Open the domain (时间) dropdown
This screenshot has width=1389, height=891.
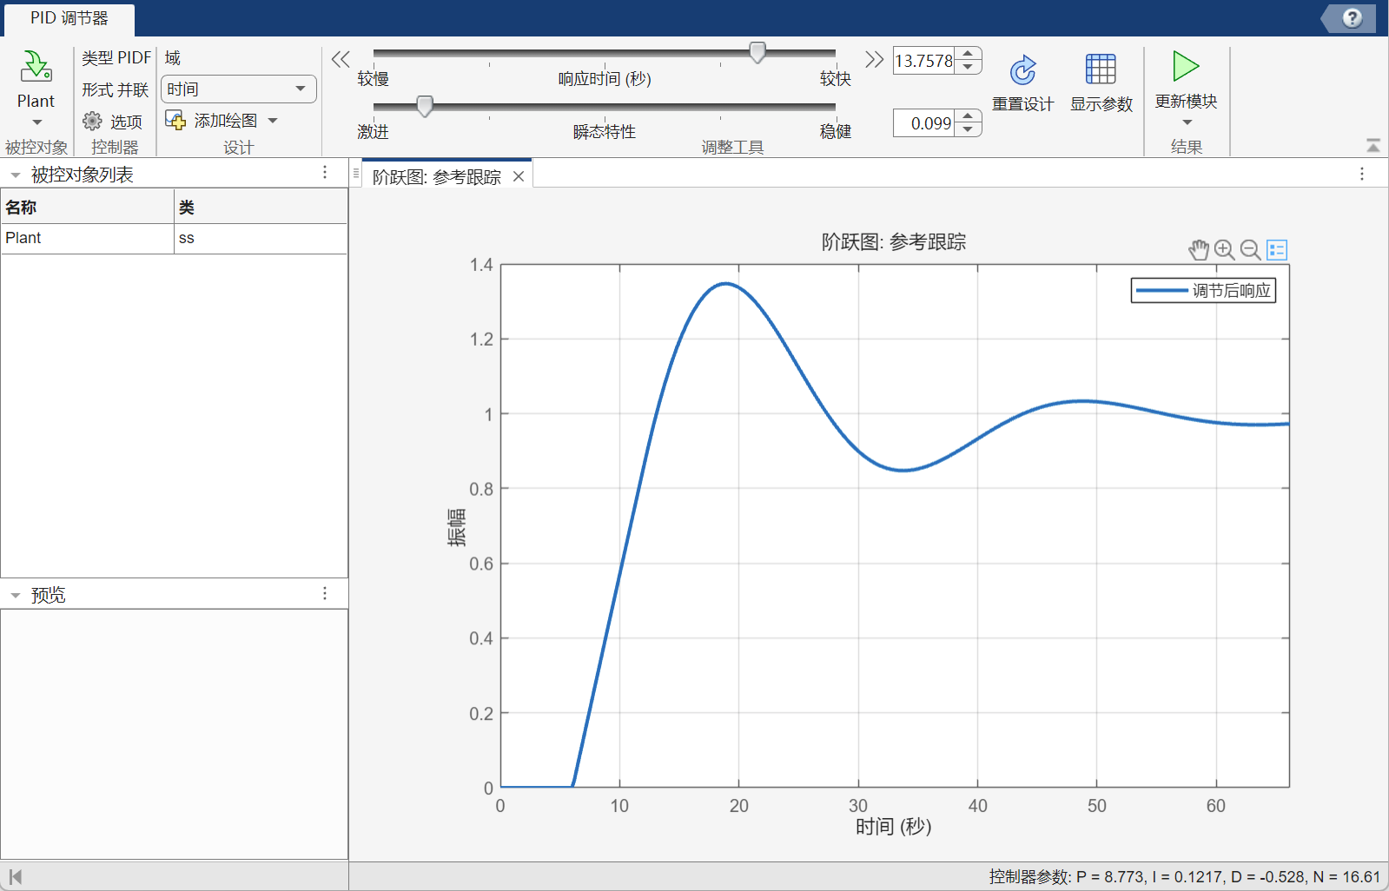238,89
